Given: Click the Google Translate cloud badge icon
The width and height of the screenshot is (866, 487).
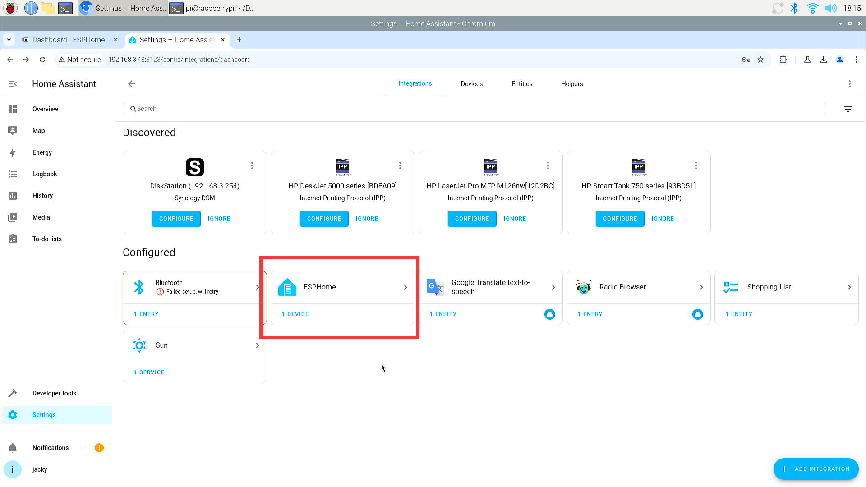Looking at the screenshot, I should (549, 314).
